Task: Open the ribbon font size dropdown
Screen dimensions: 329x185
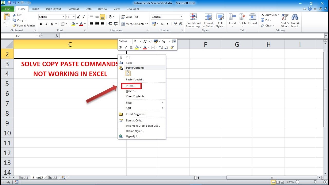Action: coord(74,17)
